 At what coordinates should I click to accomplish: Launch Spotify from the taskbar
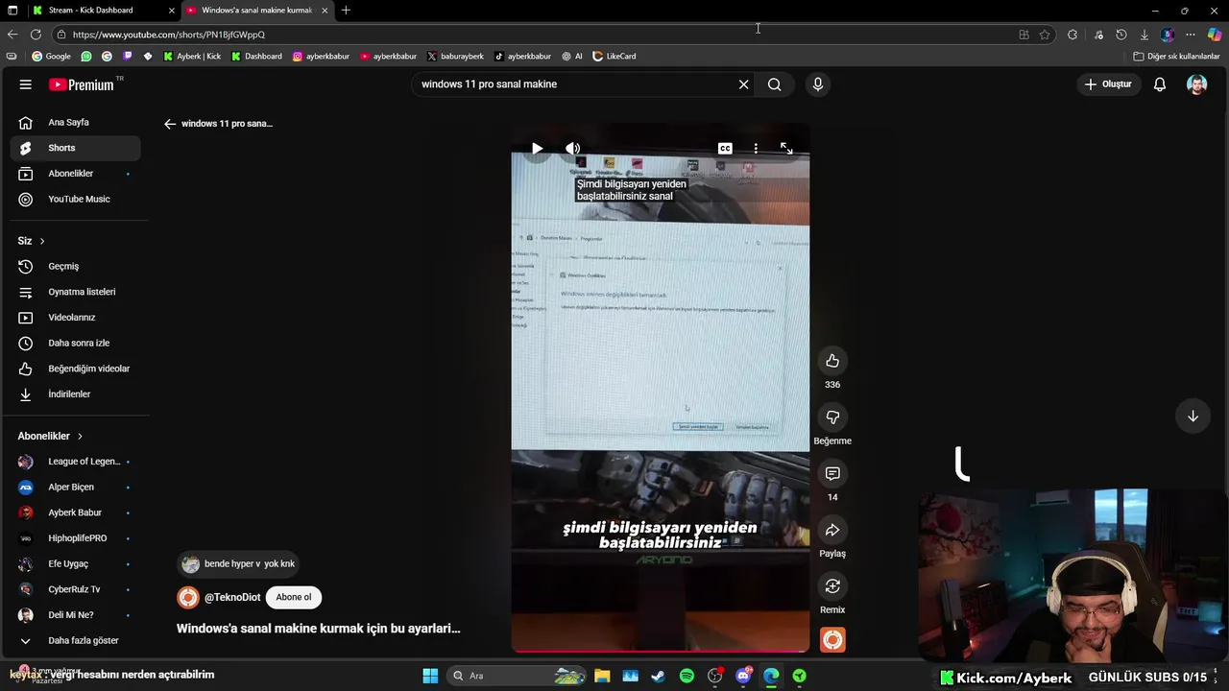tap(687, 676)
